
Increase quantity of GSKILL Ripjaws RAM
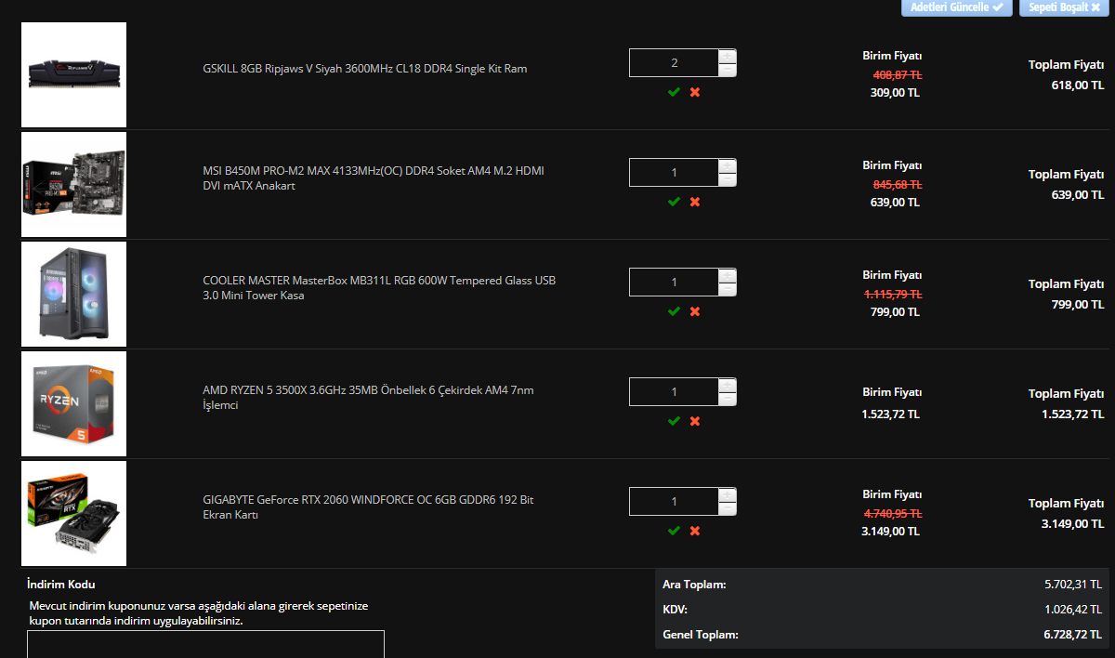click(x=728, y=56)
